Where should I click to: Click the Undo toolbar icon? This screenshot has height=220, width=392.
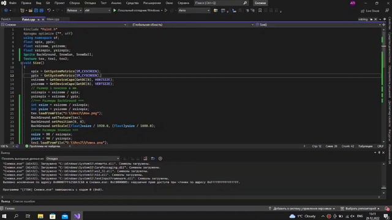[x=49, y=10]
